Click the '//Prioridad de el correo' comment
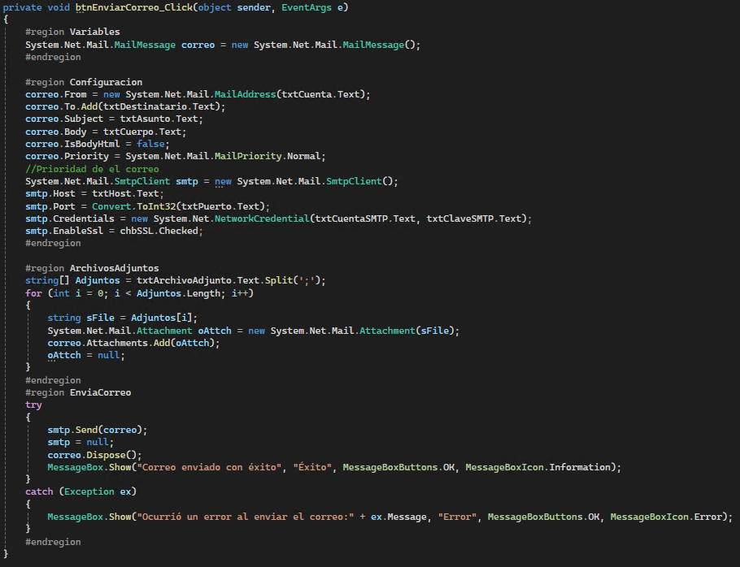The image size is (740, 567). pyautogui.click(x=92, y=169)
